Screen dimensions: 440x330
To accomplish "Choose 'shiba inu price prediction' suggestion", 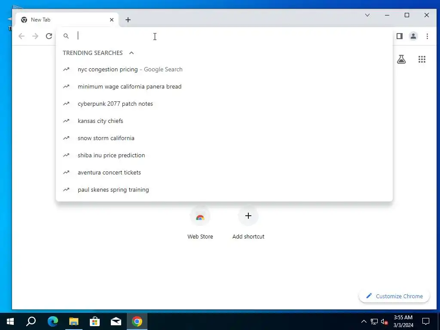I will pyautogui.click(x=224, y=155).
